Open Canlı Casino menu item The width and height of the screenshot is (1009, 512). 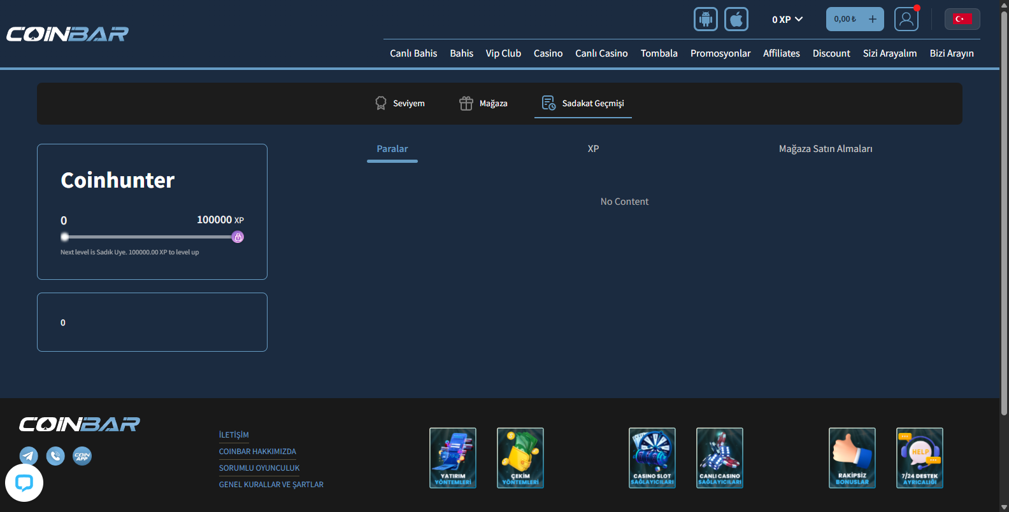601,53
